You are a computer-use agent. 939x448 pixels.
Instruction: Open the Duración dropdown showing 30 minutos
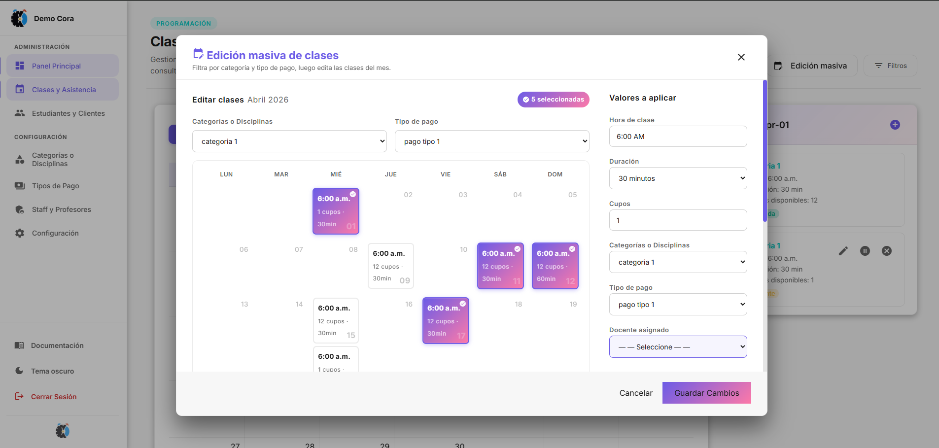[x=678, y=178]
